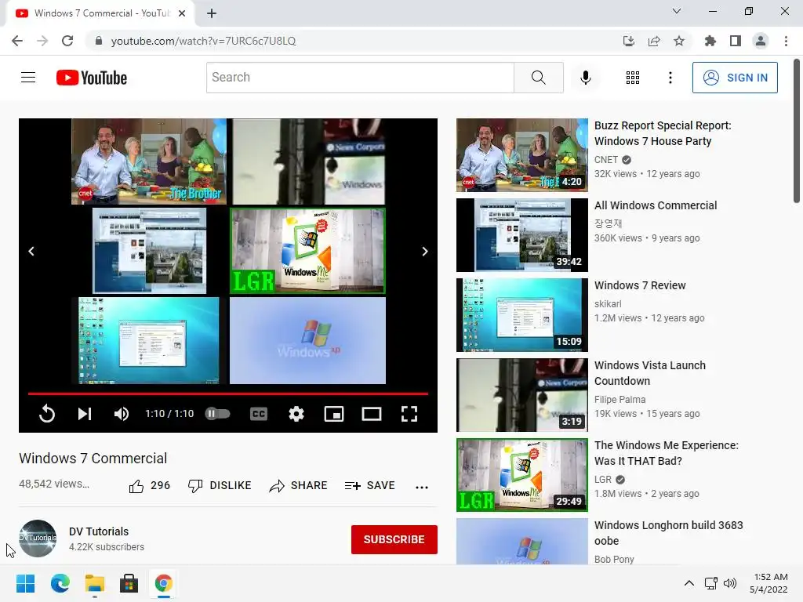The image size is (803, 602).
Task: Launch Microsoft Edge from the taskbar
Action: pyautogui.click(x=60, y=583)
